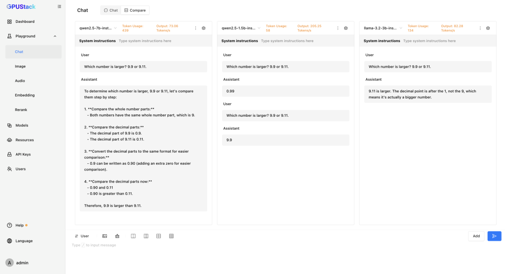Image resolution: width=505 pixels, height=274 pixels.
Task: Choose the 2x2 grid layout icon
Action: (x=159, y=236)
